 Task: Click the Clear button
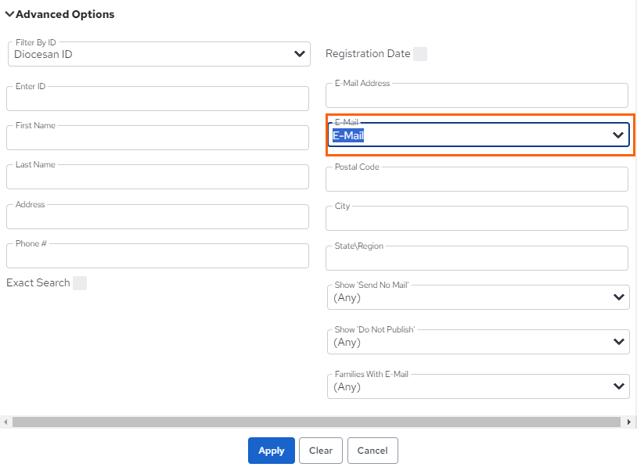[321, 451]
